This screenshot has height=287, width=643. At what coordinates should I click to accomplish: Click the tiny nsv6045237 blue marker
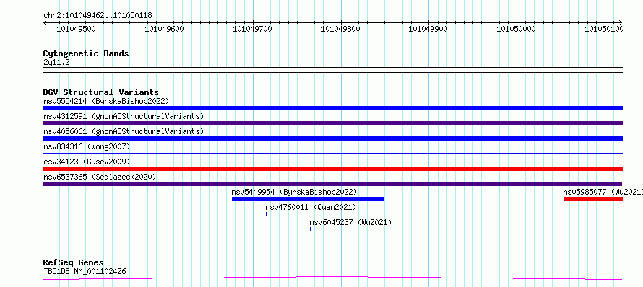tap(311, 229)
